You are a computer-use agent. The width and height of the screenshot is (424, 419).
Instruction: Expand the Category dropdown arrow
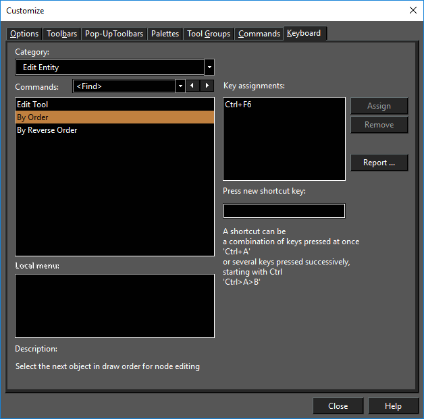point(209,67)
